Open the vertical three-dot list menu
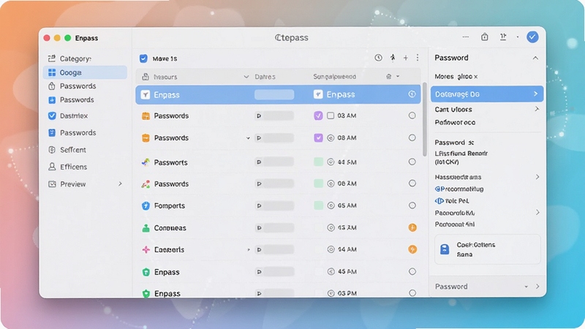The image size is (585, 329). [x=418, y=58]
